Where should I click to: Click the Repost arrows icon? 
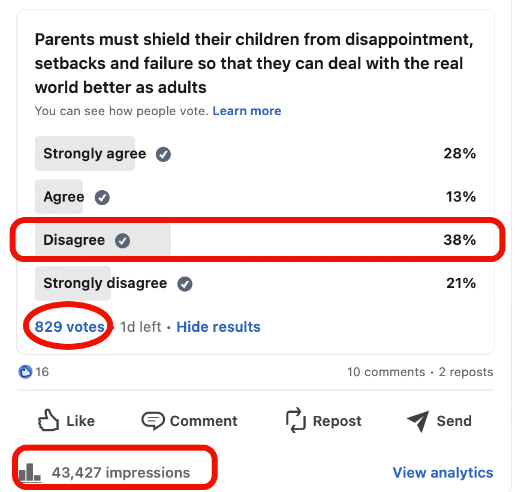pos(296,421)
